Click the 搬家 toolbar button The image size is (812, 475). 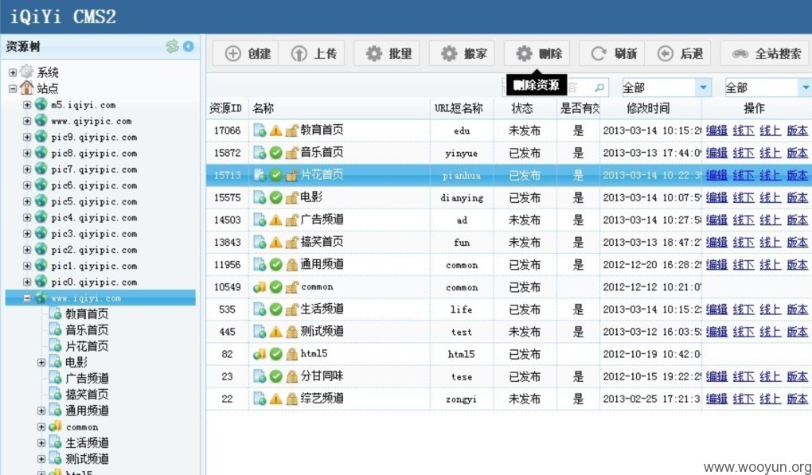462,53
